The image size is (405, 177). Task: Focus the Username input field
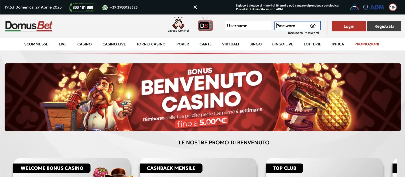coord(248,26)
